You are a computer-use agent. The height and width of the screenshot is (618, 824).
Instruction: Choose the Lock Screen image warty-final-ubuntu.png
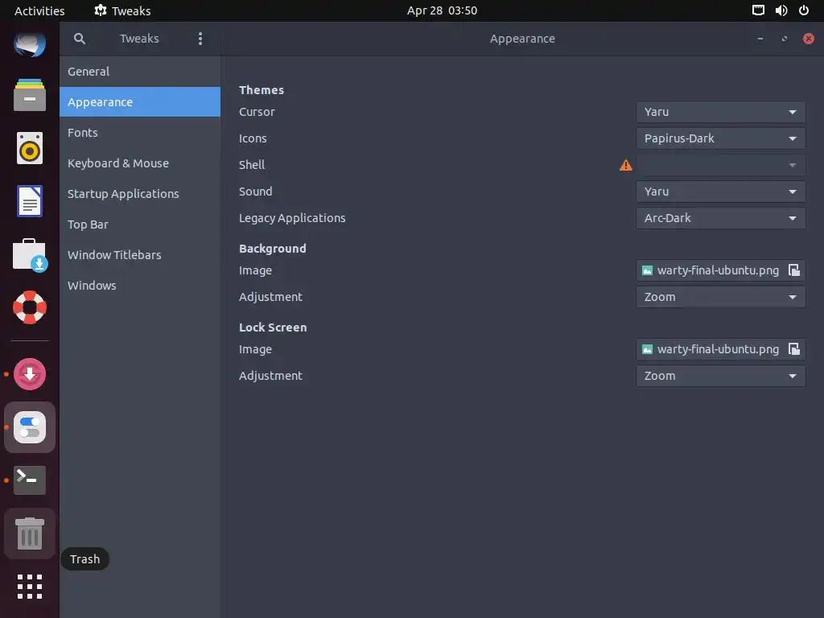[x=720, y=349]
